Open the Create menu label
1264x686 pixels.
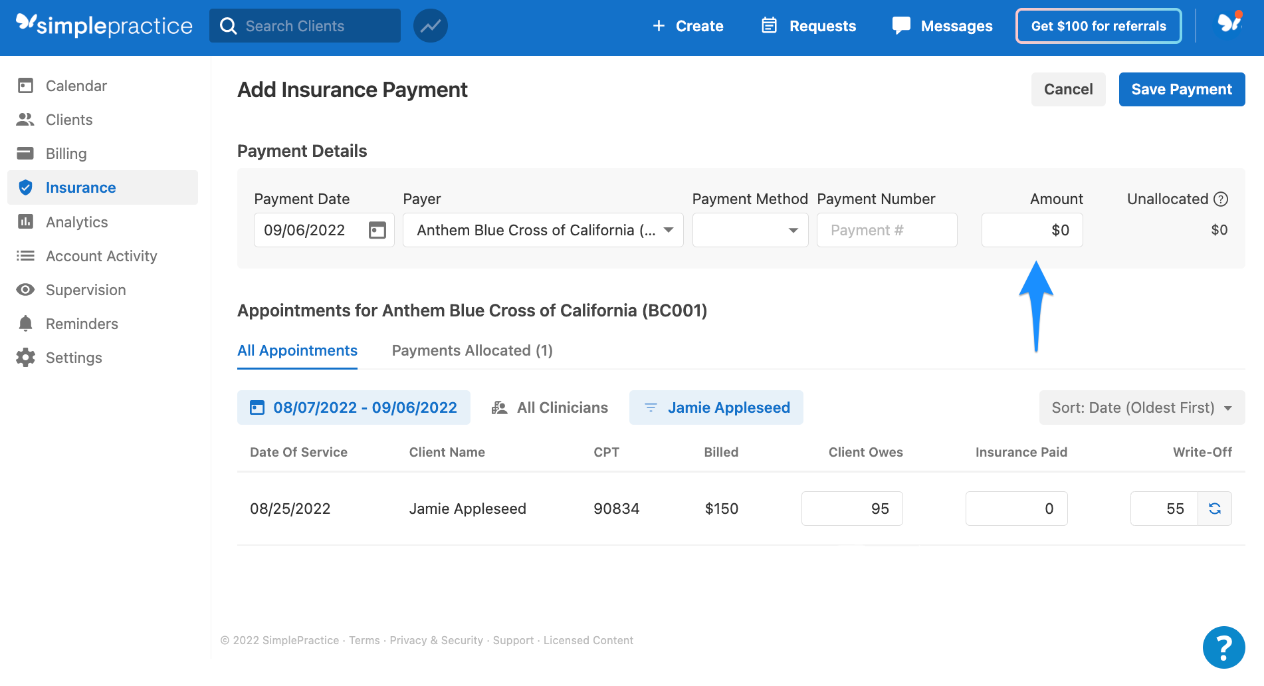[x=699, y=26]
